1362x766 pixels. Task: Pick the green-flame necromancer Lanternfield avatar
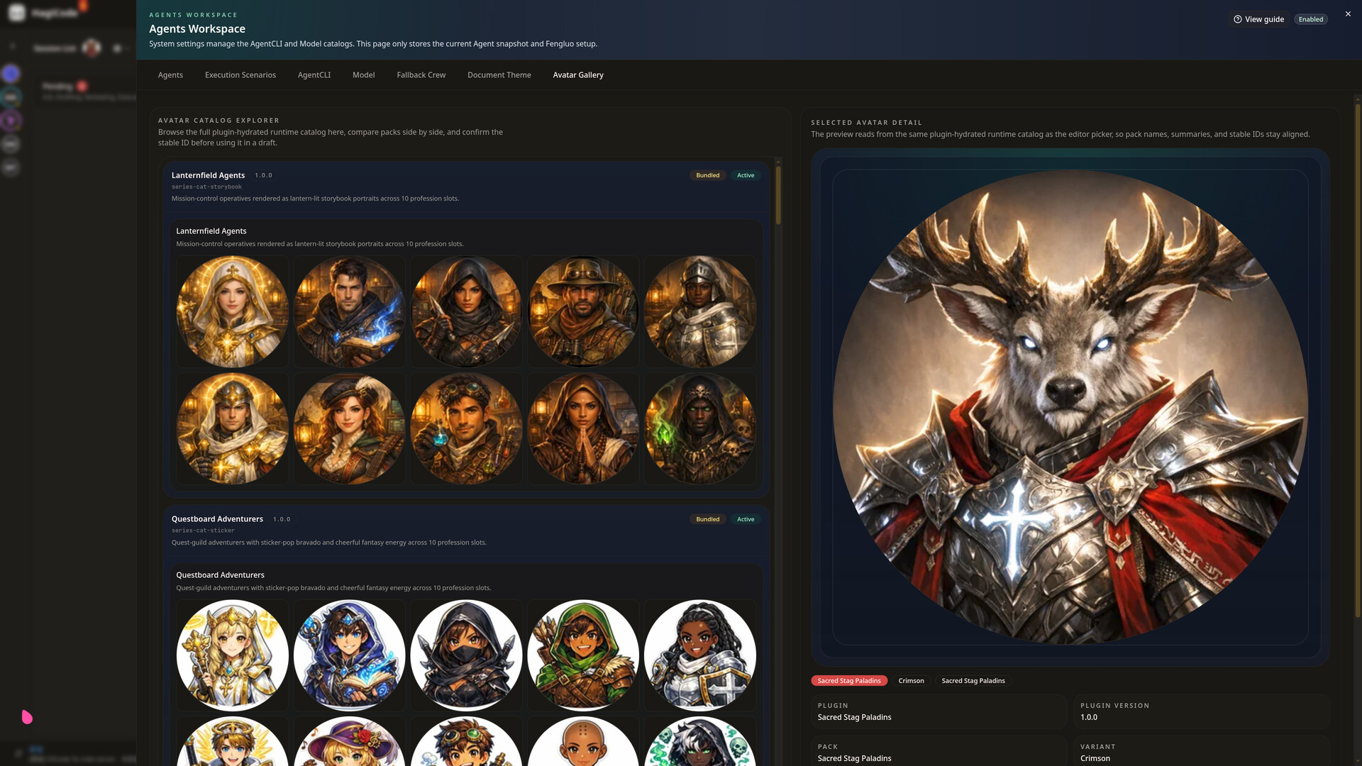(x=699, y=428)
